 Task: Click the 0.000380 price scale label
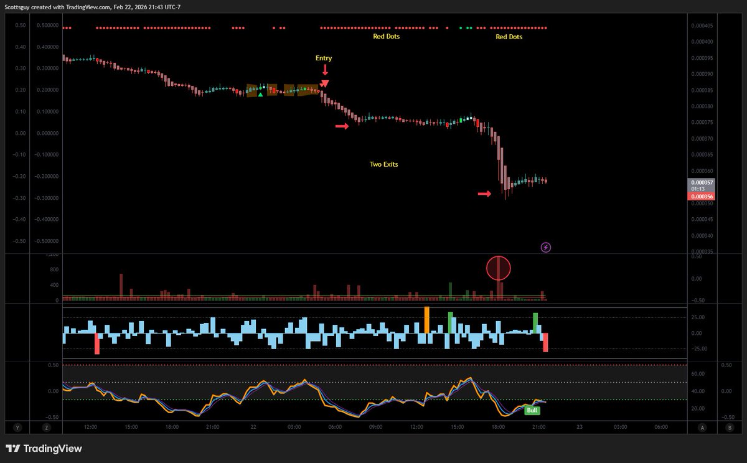tap(702, 106)
